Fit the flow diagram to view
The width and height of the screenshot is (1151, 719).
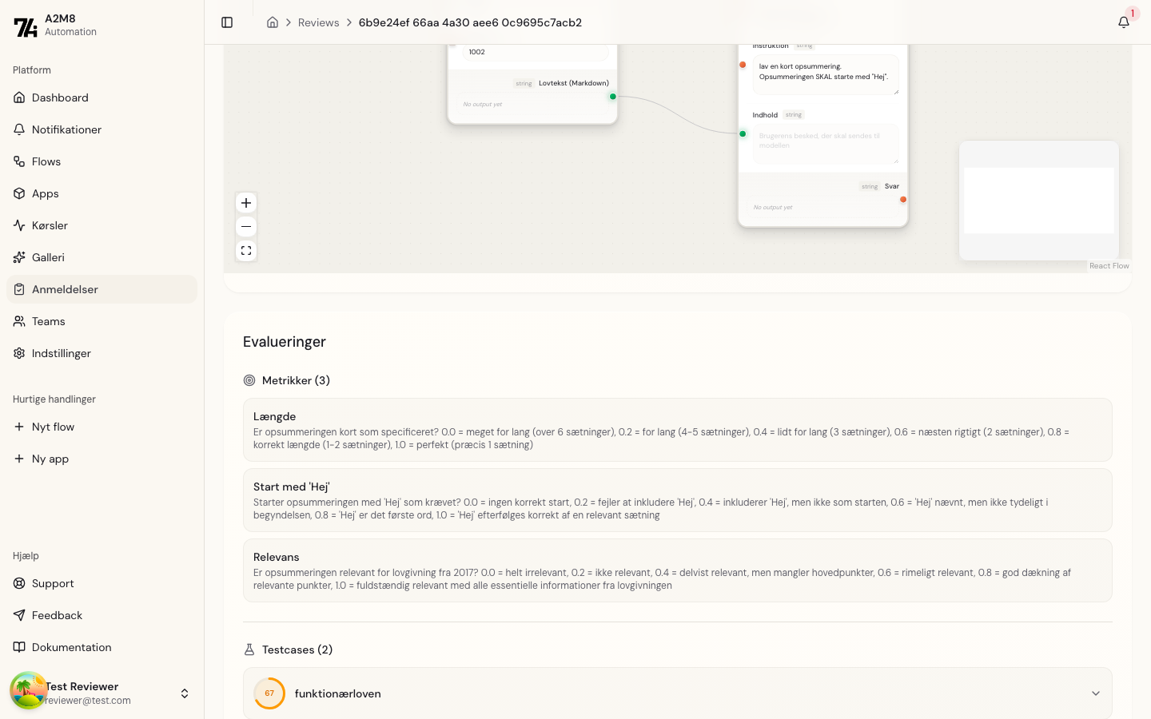pos(246,251)
